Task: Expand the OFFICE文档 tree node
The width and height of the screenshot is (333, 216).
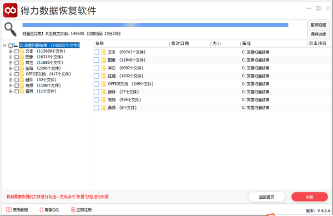Action: [x=11, y=74]
